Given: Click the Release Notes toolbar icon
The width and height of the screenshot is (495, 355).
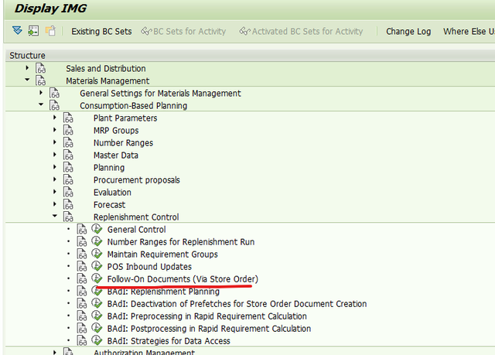Looking at the screenshot, I should 50,31.
